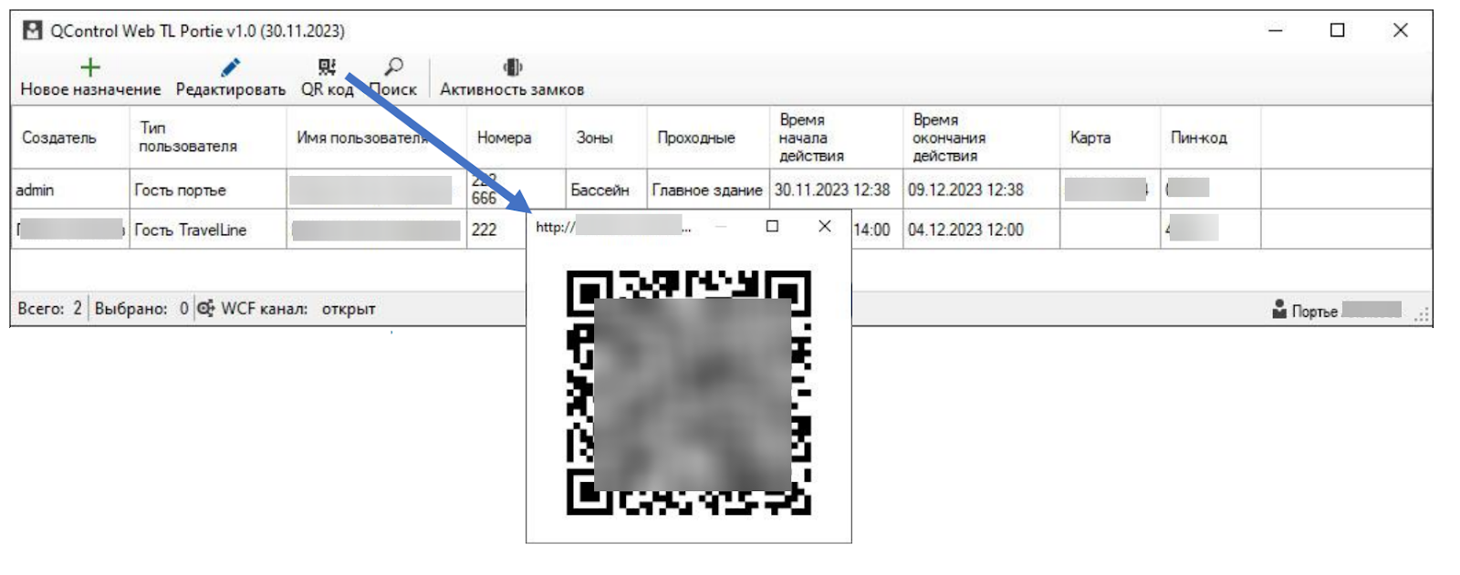The width and height of the screenshot is (1460, 575).
Task: Click the QR code image in popup
Action: (x=689, y=393)
